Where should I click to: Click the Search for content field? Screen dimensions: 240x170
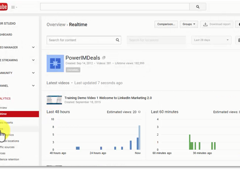(84, 40)
